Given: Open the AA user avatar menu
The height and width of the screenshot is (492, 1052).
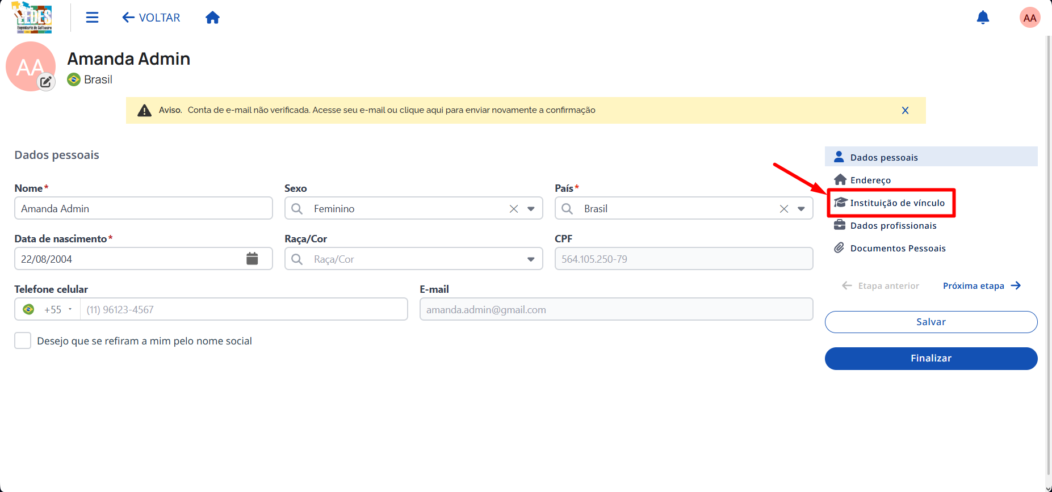Looking at the screenshot, I should [x=1030, y=18].
